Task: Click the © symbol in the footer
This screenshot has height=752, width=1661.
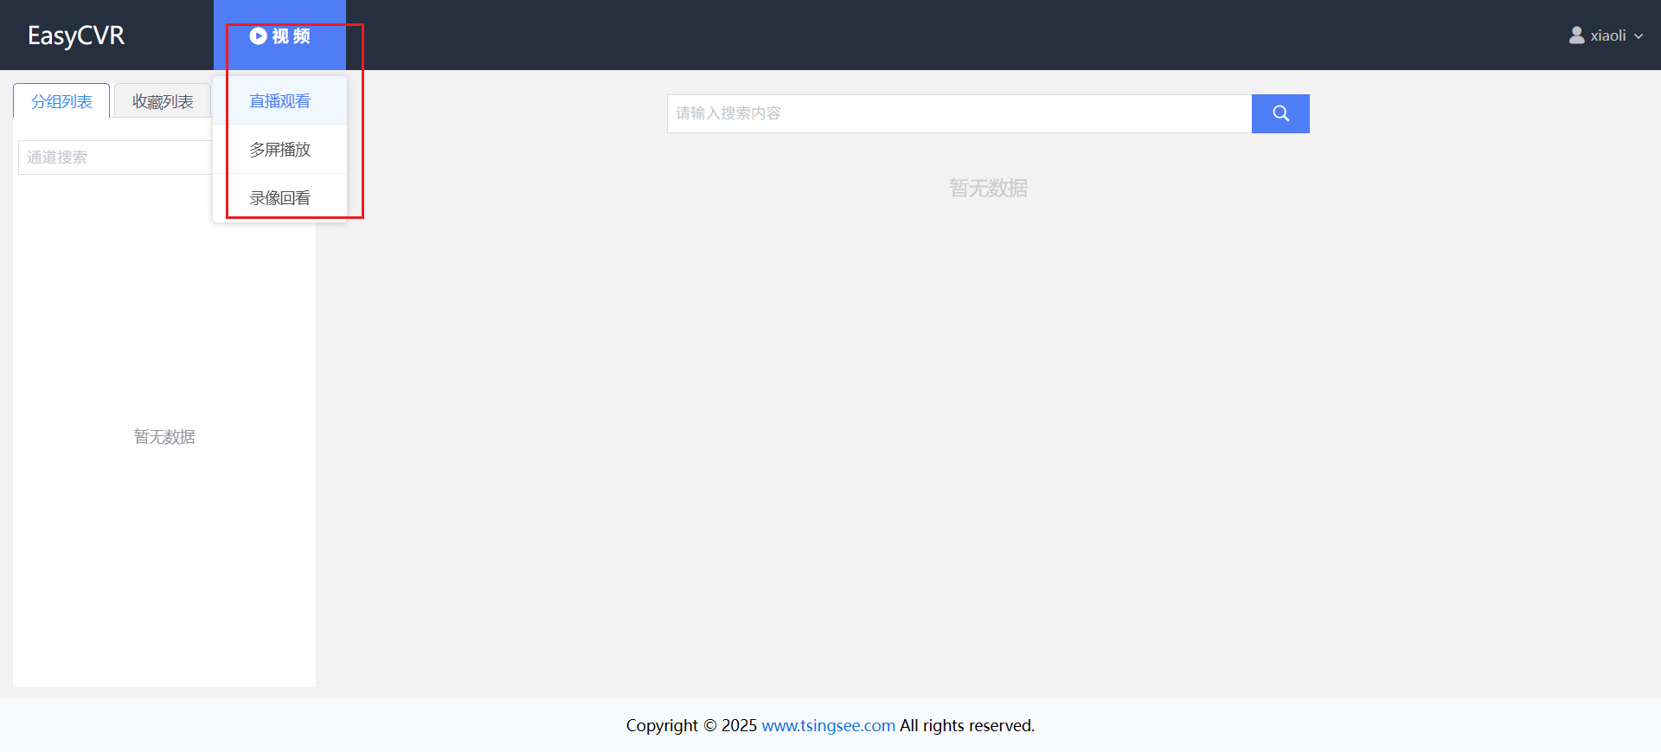Action: click(x=709, y=725)
